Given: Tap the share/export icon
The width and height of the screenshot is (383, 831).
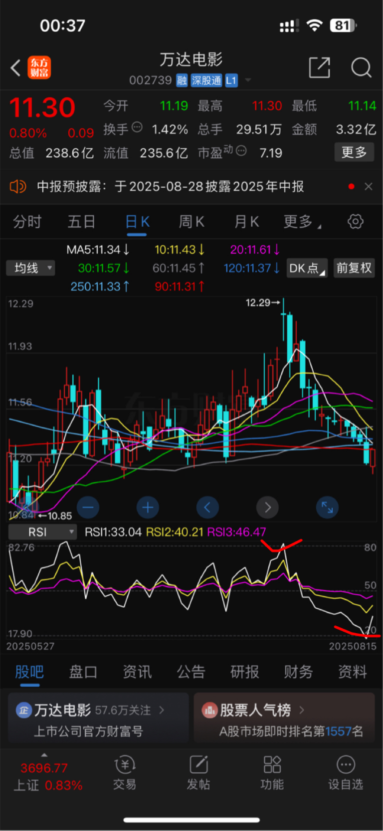Looking at the screenshot, I should [320, 67].
